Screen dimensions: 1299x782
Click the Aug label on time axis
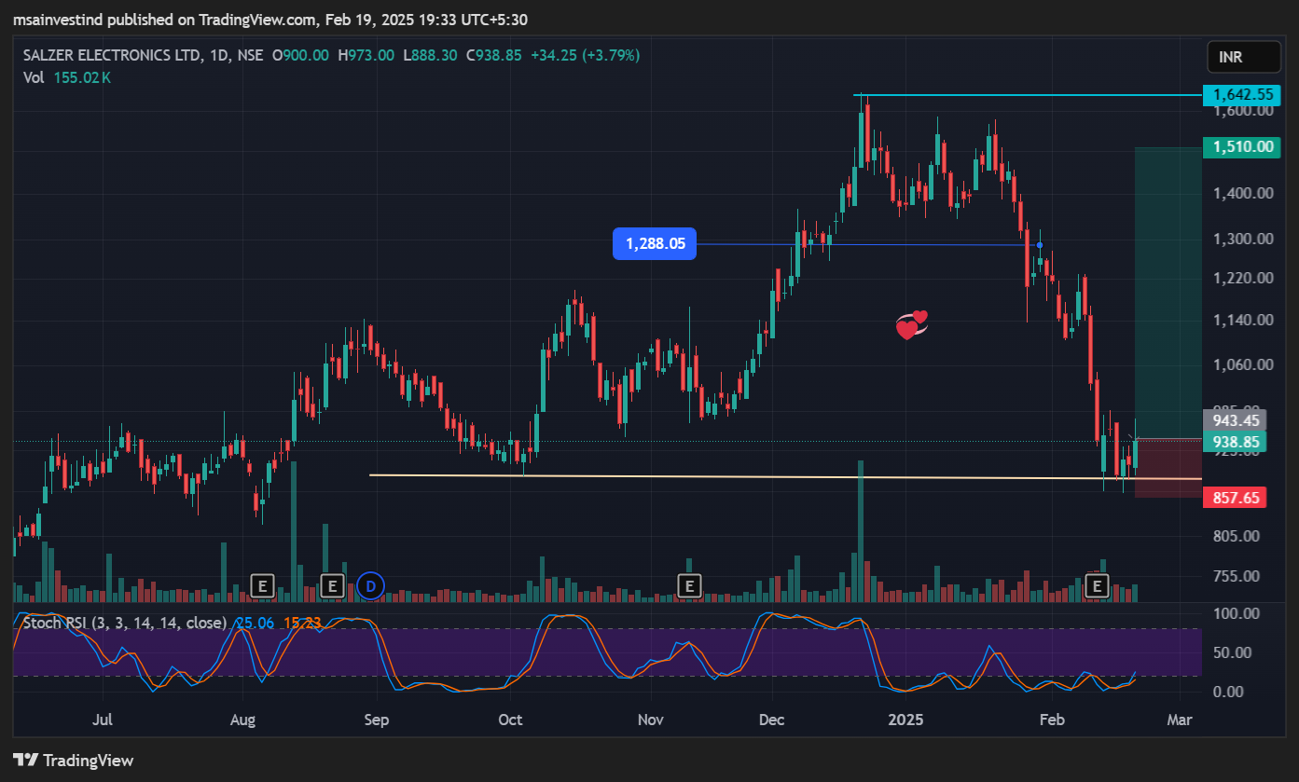[x=242, y=720]
